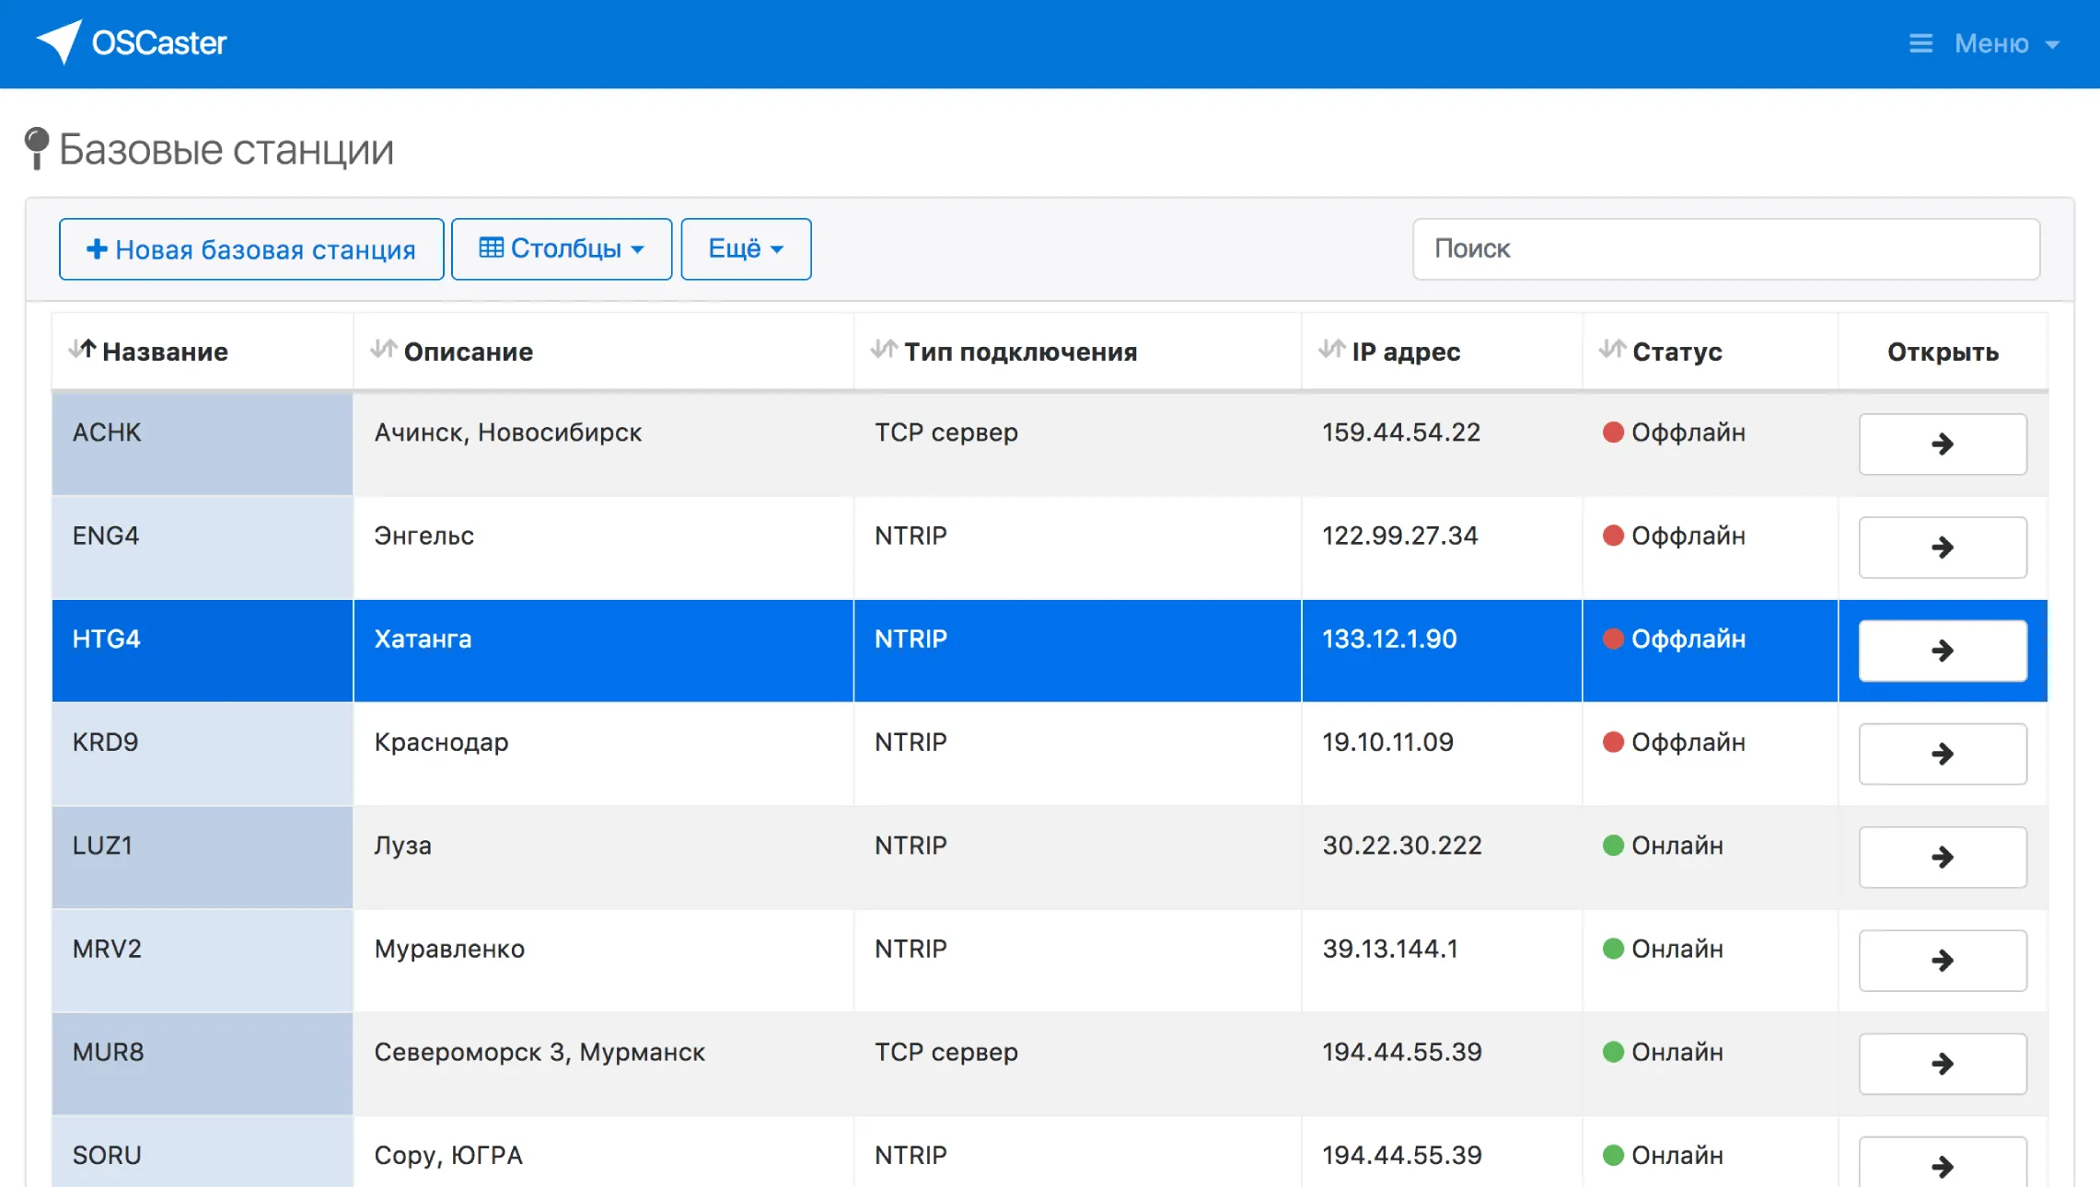Open the MUR8 station via arrow button
This screenshot has width=2100, height=1187.
[x=1943, y=1064]
